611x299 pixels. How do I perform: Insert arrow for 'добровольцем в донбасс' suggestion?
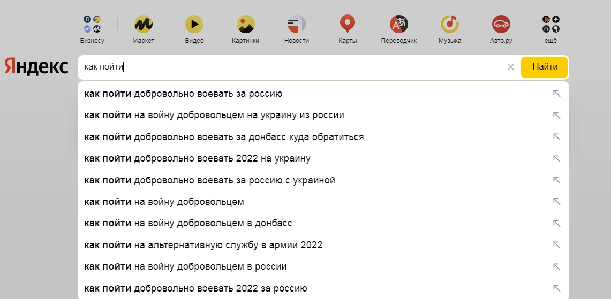click(556, 224)
